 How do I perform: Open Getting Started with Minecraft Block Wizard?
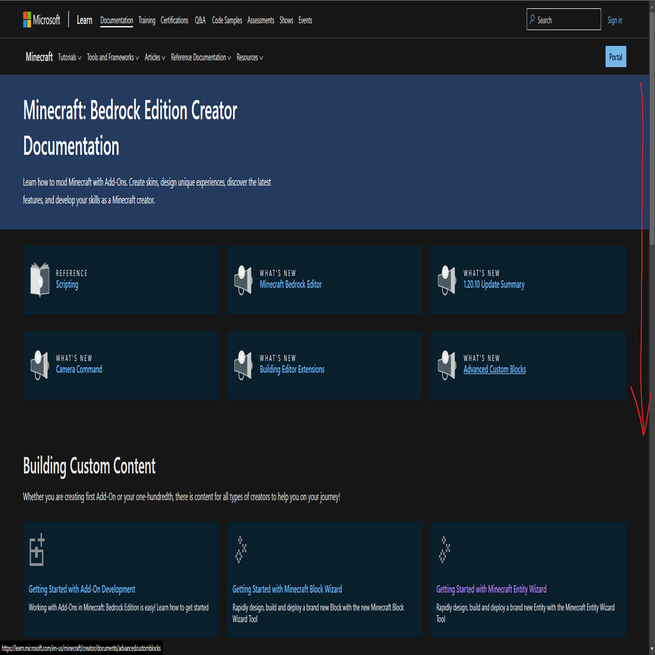coord(287,589)
